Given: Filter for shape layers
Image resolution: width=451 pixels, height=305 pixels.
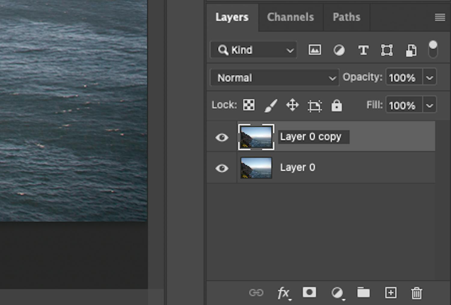Looking at the screenshot, I should click(x=387, y=50).
